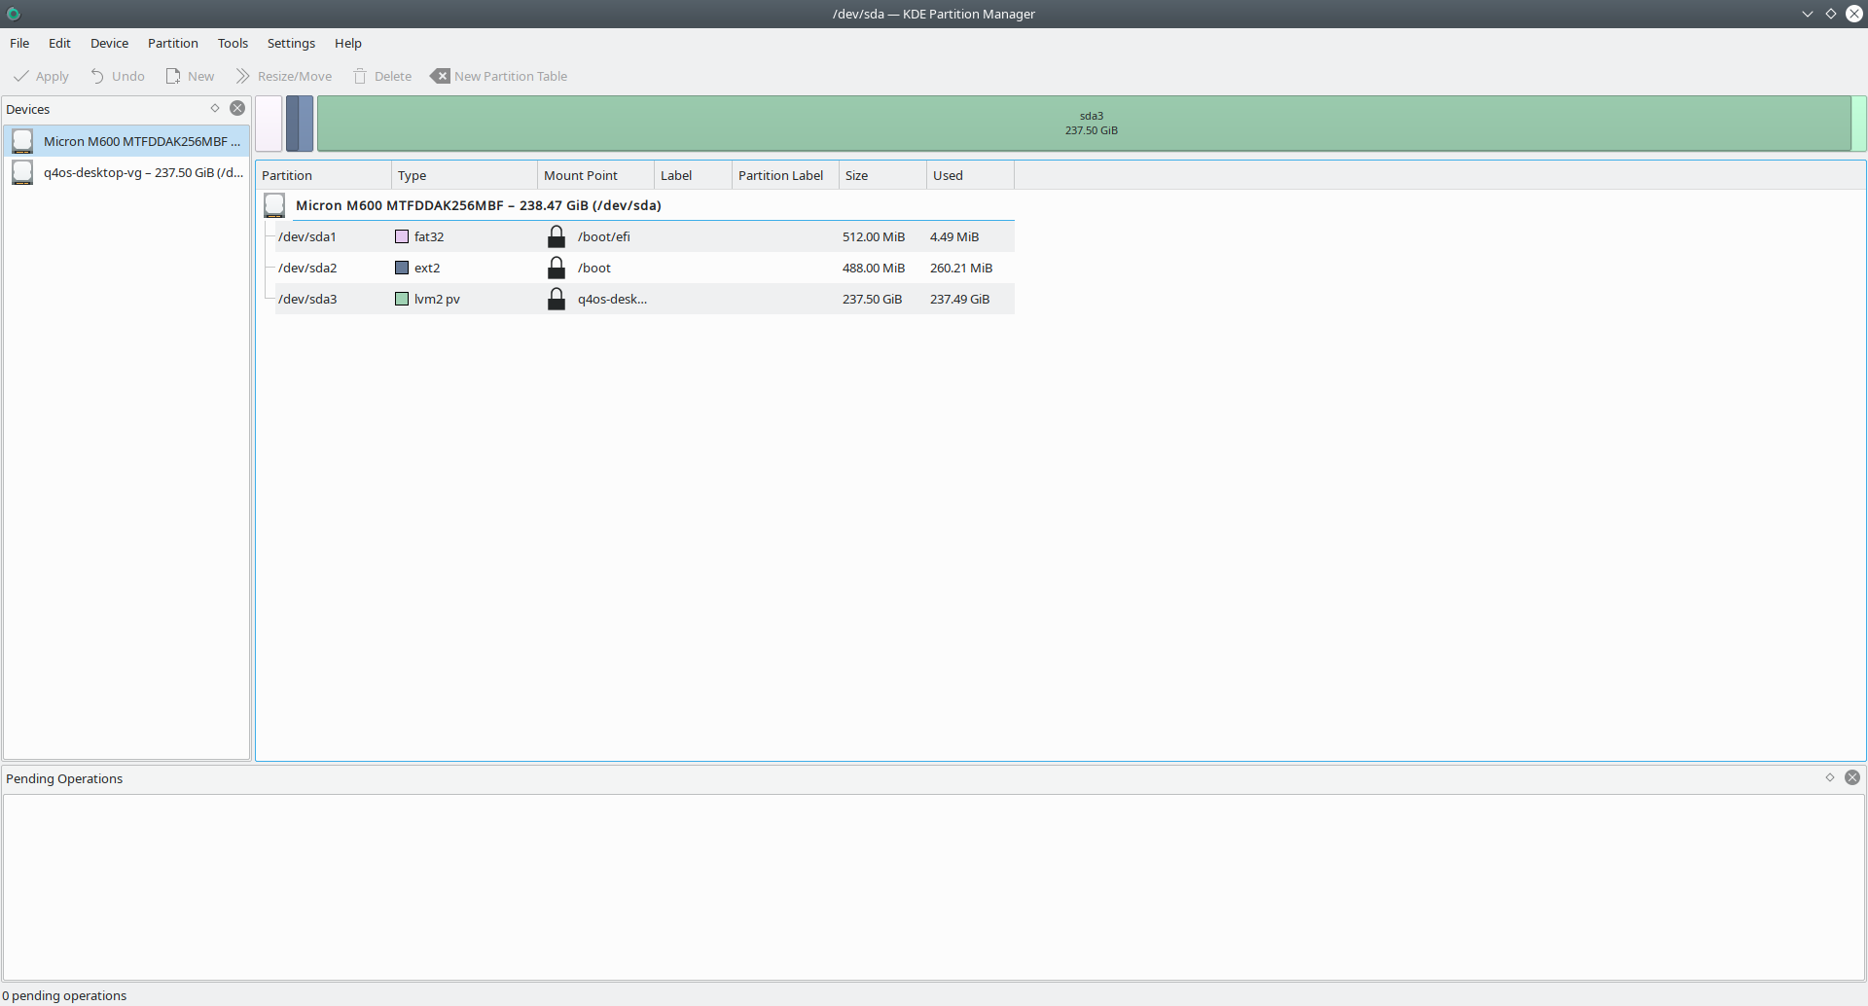
Task: Select the sda2 blue block in partition bar
Action: pyautogui.click(x=300, y=124)
